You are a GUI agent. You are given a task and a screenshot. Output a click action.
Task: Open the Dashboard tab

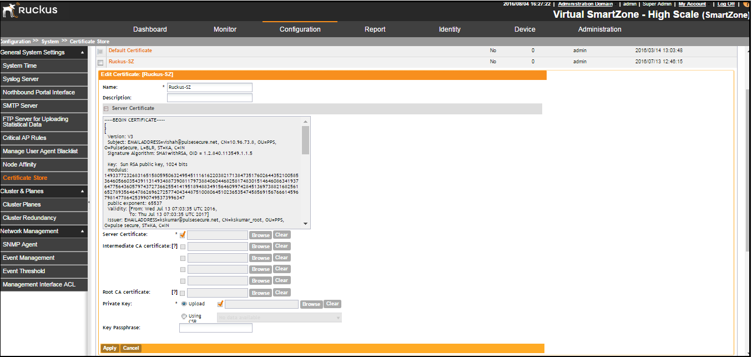150,29
